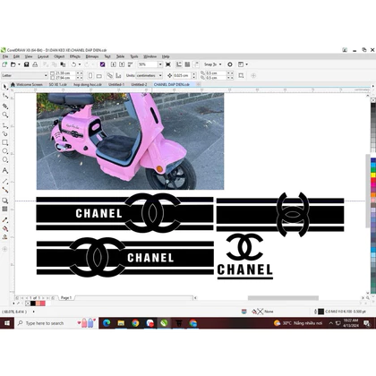Toggle portrait page orientation
376x376 pixels.
90,75
